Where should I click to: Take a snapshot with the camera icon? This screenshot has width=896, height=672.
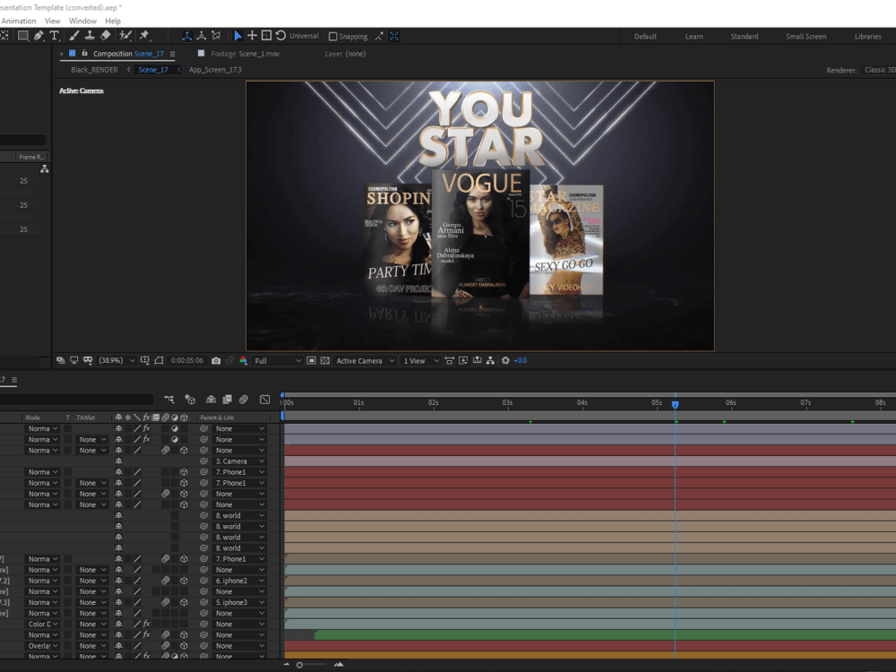(x=216, y=360)
